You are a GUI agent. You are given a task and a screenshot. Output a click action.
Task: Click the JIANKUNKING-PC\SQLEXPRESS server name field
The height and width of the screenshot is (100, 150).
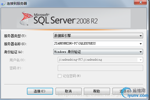[98, 44]
